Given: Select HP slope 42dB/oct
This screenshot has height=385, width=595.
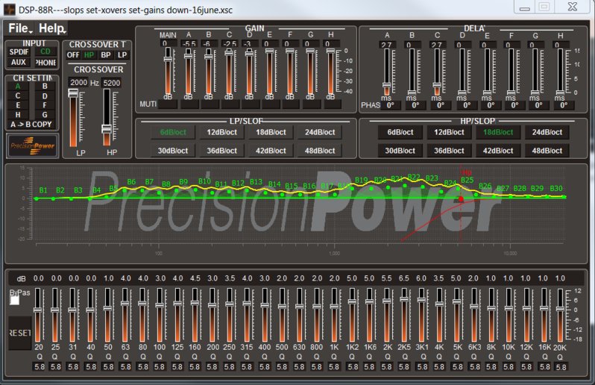Looking at the screenshot, I should click(x=498, y=151).
